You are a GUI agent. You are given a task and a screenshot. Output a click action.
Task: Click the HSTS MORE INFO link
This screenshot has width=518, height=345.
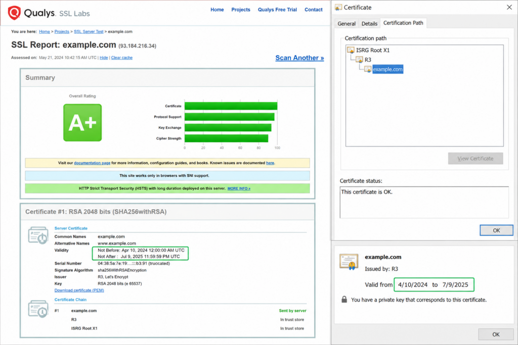239,188
